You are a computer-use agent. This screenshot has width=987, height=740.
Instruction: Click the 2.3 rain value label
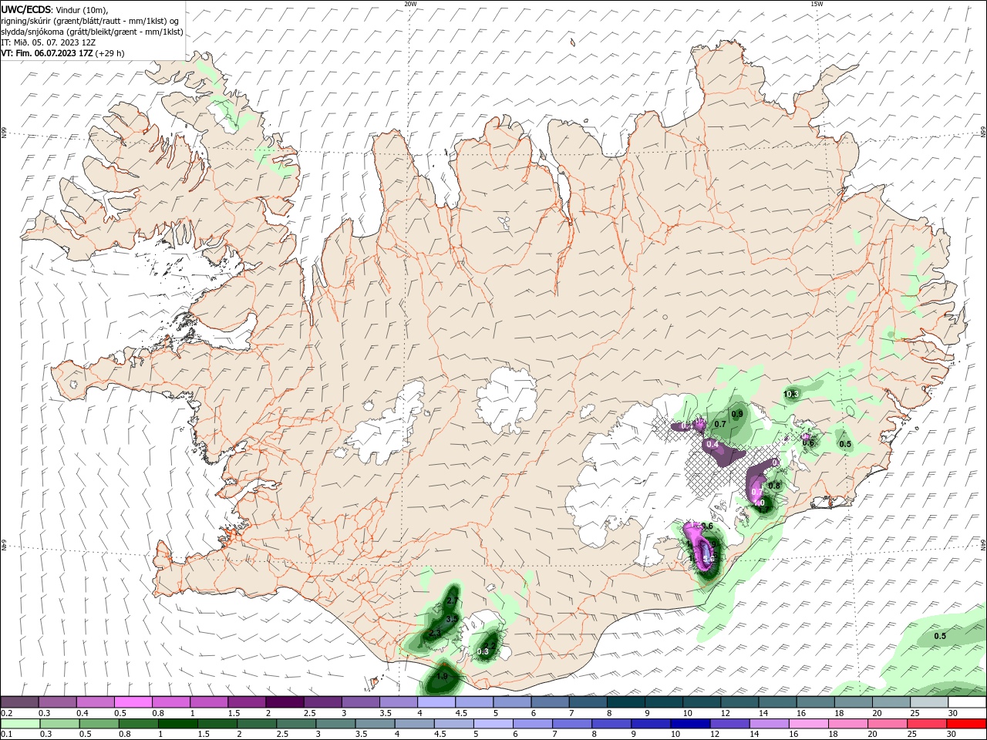tap(435, 632)
